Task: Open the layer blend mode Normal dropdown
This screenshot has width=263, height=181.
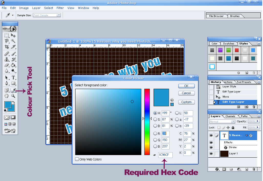Action: (233, 121)
